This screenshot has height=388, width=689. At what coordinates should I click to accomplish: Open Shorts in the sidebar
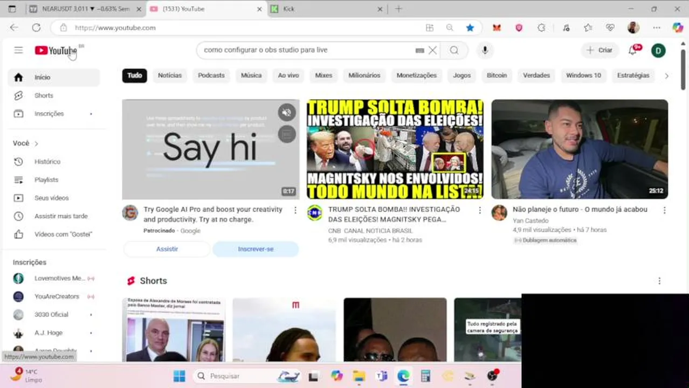54,95
